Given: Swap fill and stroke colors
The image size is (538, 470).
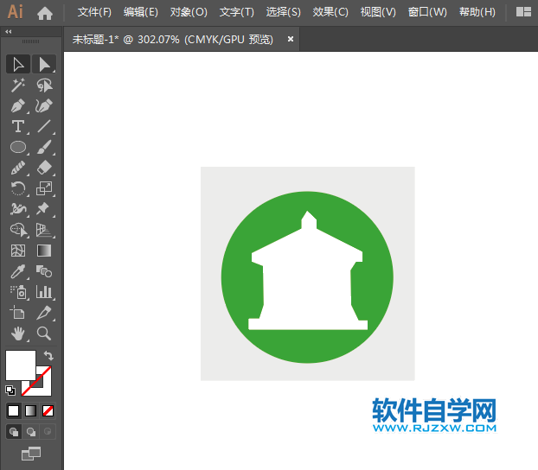Looking at the screenshot, I should click(48, 355).
